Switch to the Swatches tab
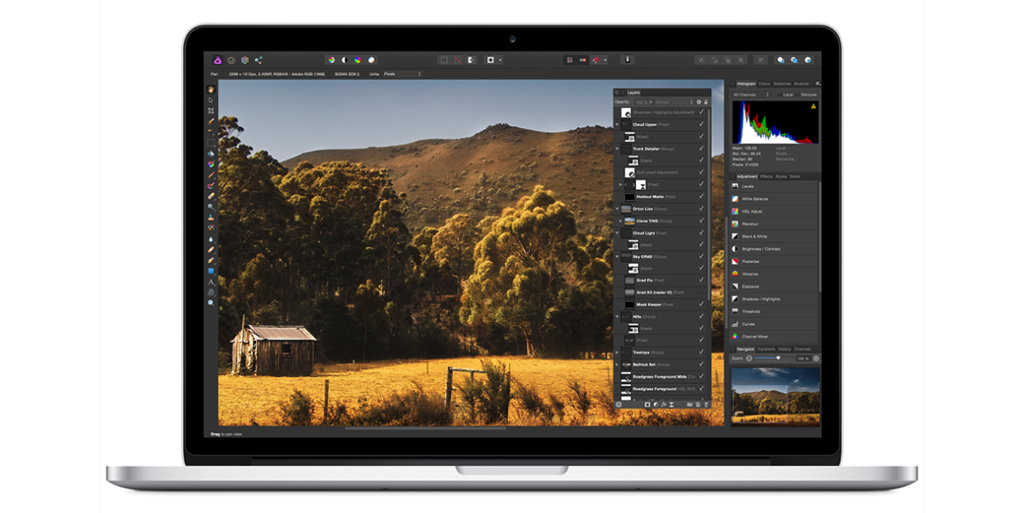 (781, 84)
